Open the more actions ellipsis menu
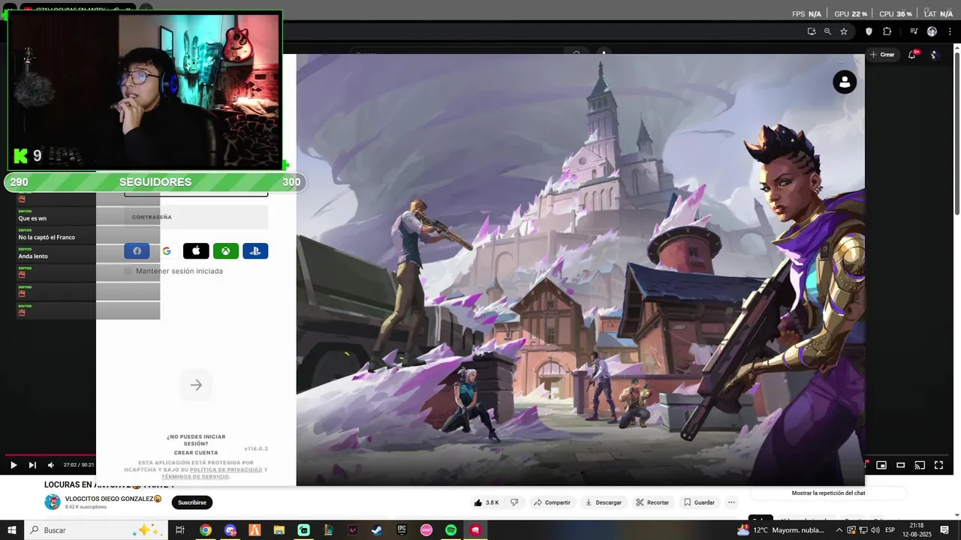Screen dimensions: 961x540 [731, 502]
